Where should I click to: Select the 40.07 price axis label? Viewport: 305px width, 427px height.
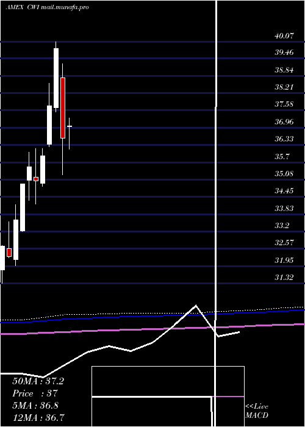[x=284, y=35]
